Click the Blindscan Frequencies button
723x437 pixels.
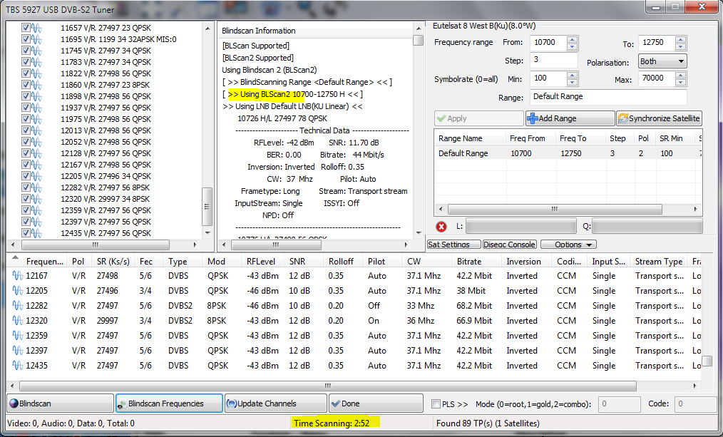coord(169,403)
